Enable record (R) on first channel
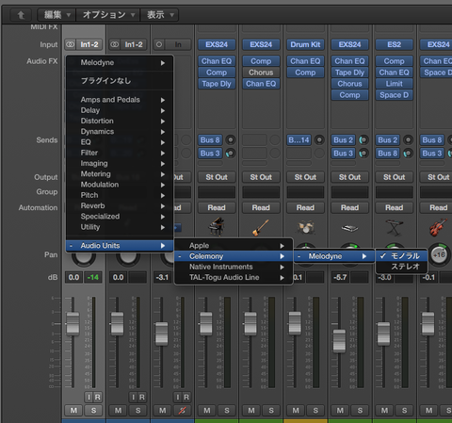This screenshot has width=452, height=423. click(98, 398)
